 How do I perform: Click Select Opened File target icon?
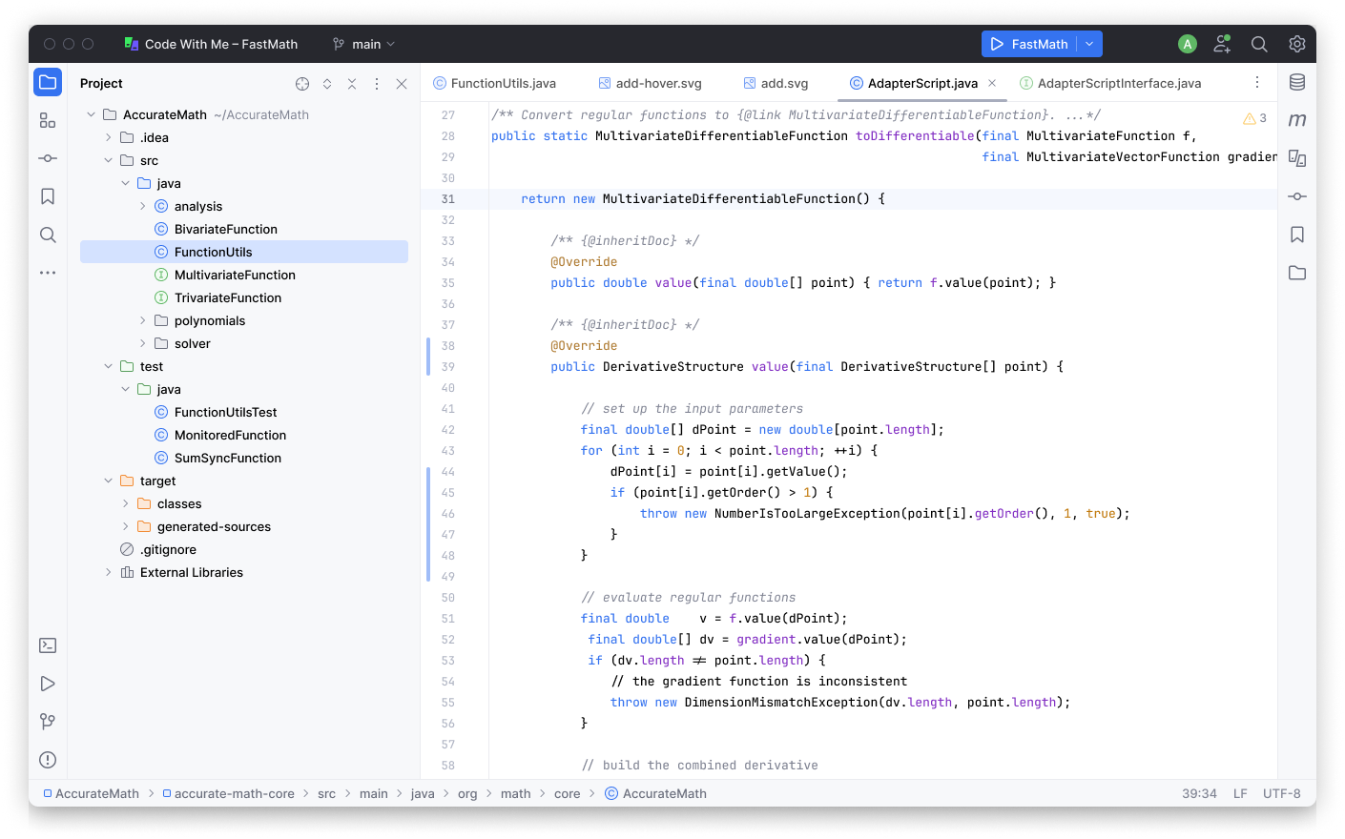point(302,84)
